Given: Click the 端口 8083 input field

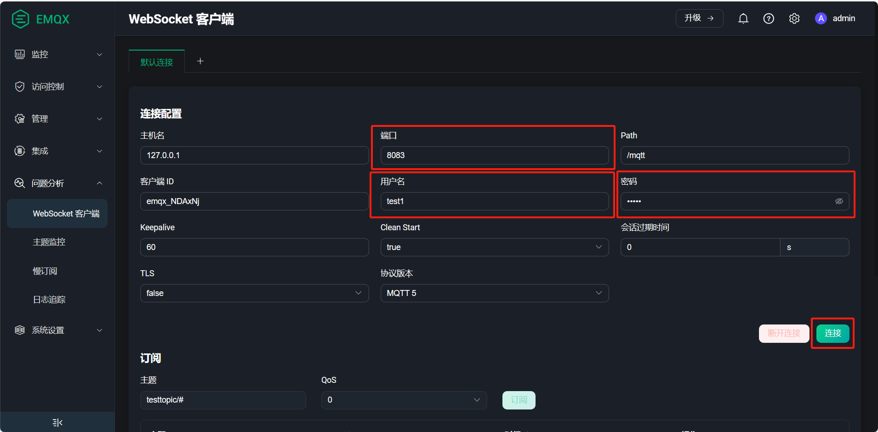Looking at the screenshot, I should tap(495, 155).
